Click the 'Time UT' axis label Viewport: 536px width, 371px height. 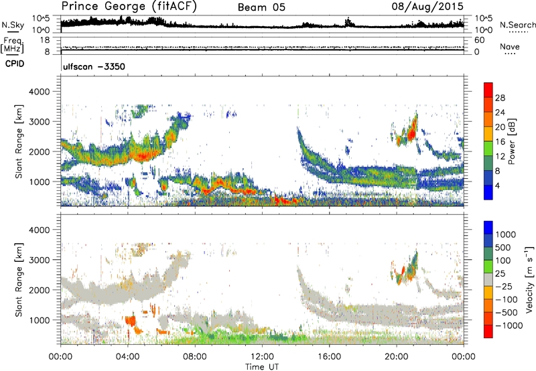click(262, 366)
